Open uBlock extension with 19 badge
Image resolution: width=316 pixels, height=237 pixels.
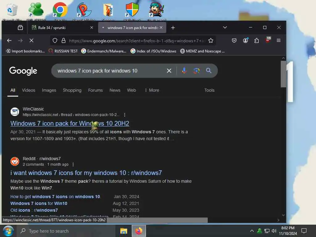[x=268, y=40]
